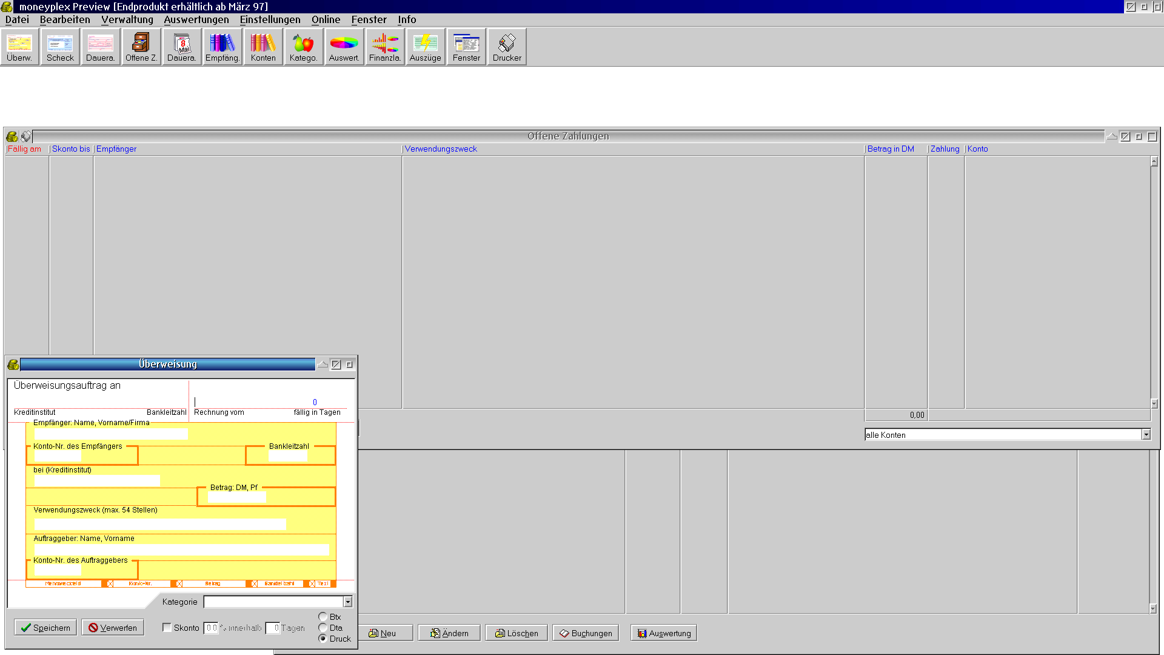Expand the Kategorie dropdown

(348, 602)
